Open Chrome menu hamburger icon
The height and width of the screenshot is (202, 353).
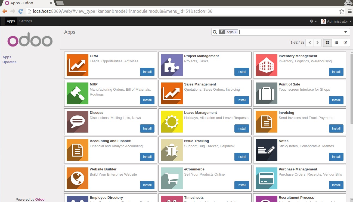pyautogui.click(x=350, y=11)
